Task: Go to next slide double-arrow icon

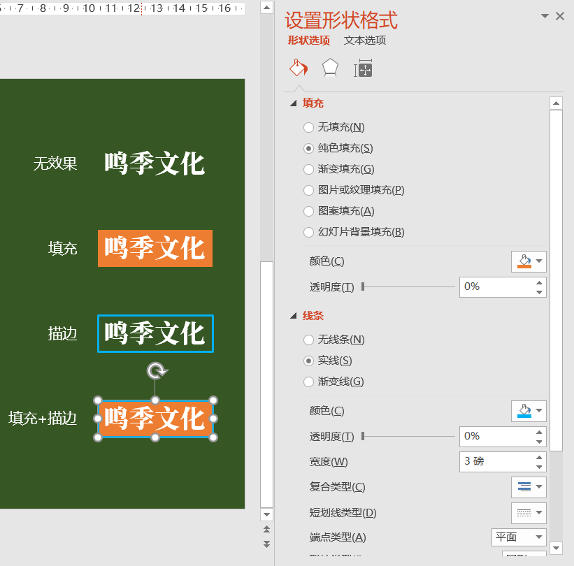Action: [267, 544]
